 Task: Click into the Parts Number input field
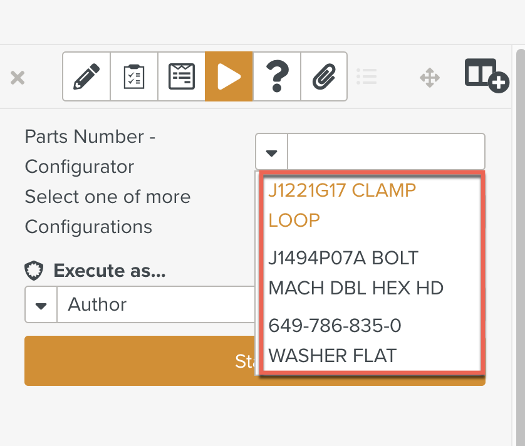386,152
